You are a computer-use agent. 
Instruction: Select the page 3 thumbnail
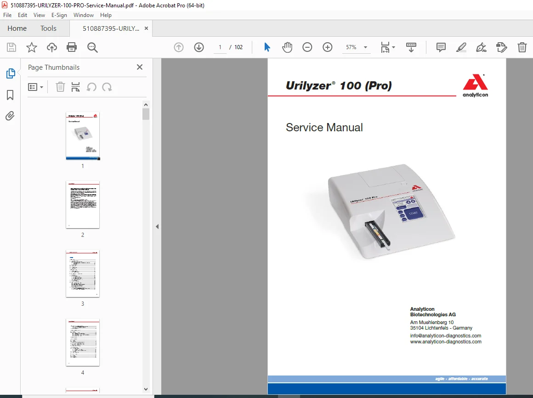click(x=83, y=274)
